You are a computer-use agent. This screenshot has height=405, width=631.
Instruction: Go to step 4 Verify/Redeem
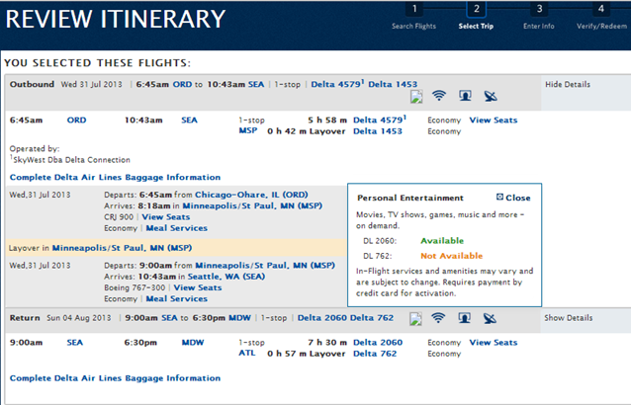(x=601, y=17)
